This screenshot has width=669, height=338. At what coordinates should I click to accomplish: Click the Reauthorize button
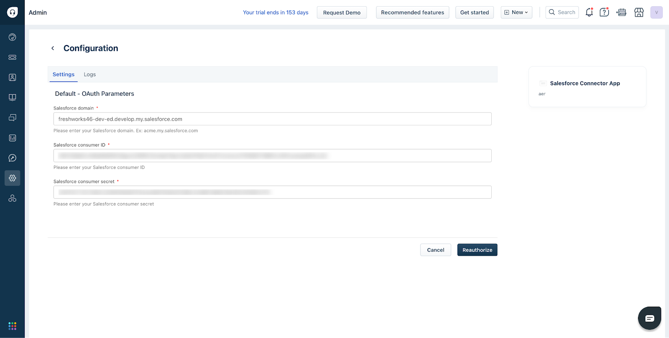point(477,250)
